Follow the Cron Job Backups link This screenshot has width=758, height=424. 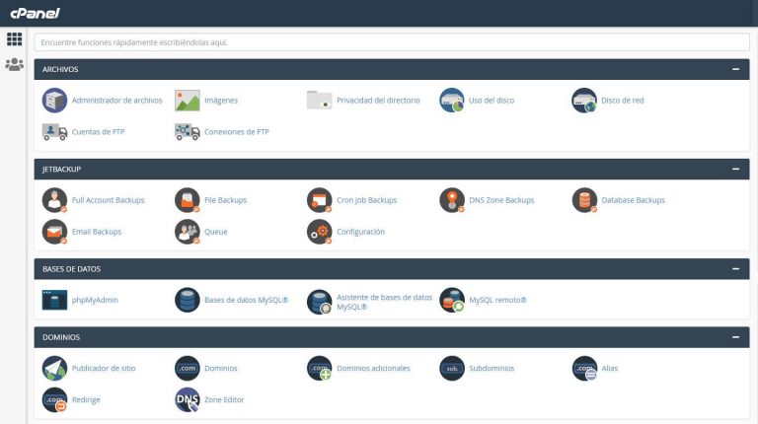coord(366,200)
